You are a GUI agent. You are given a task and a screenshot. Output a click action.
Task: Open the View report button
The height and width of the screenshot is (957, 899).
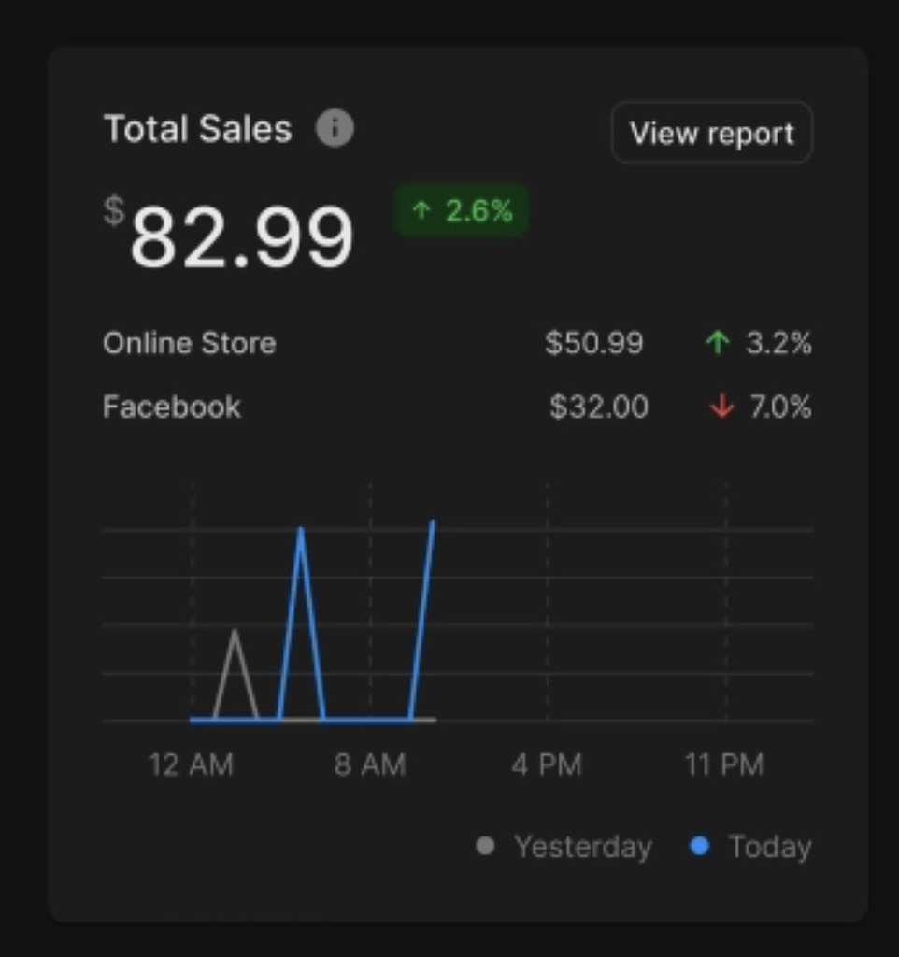tap(711, 133)
